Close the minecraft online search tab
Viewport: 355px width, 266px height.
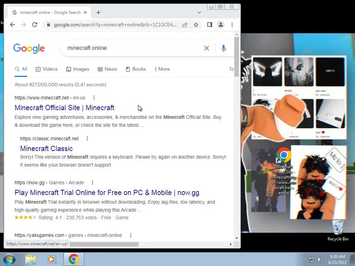tap(85, 12)
